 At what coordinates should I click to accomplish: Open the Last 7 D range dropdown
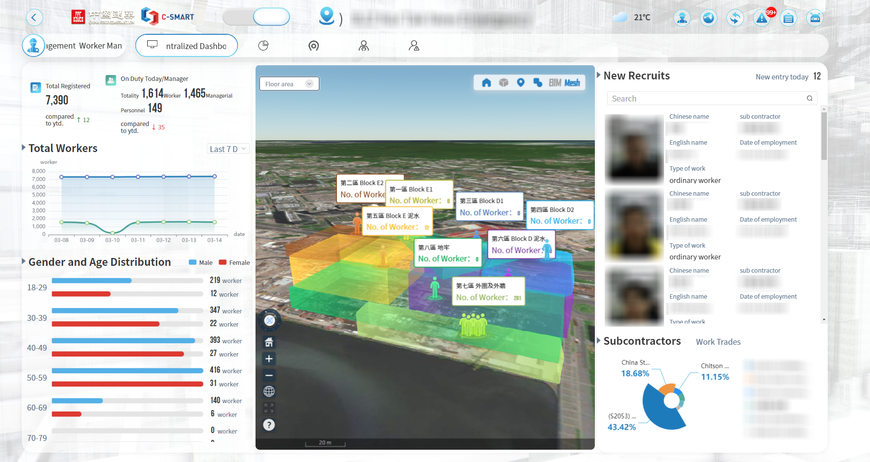(228, 149)
